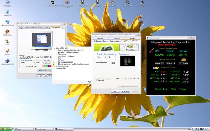Select the Einstellungen tab

point(56,28)
